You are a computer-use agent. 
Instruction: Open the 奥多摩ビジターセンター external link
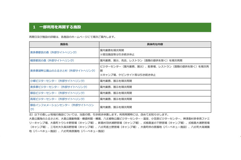coord(59,87)
